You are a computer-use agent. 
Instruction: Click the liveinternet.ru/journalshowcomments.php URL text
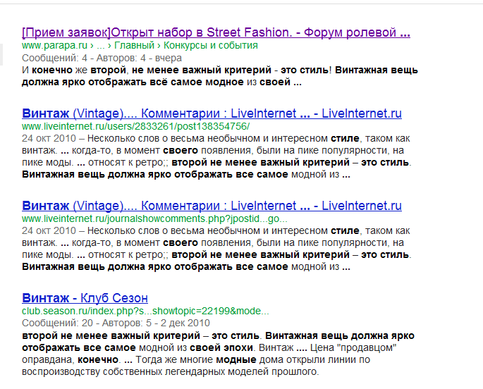pos(154,218)
